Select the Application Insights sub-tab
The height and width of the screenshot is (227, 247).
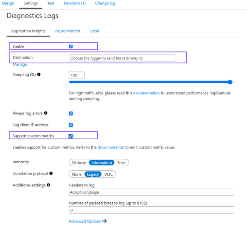[28, 31]
